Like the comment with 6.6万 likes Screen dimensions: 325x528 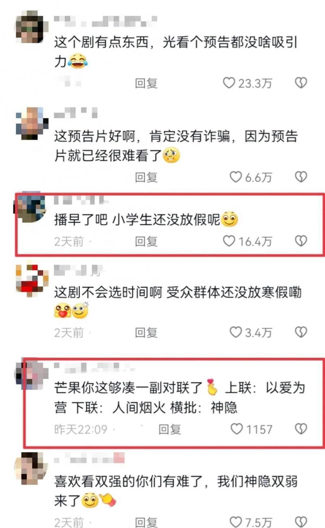point(236,177)
